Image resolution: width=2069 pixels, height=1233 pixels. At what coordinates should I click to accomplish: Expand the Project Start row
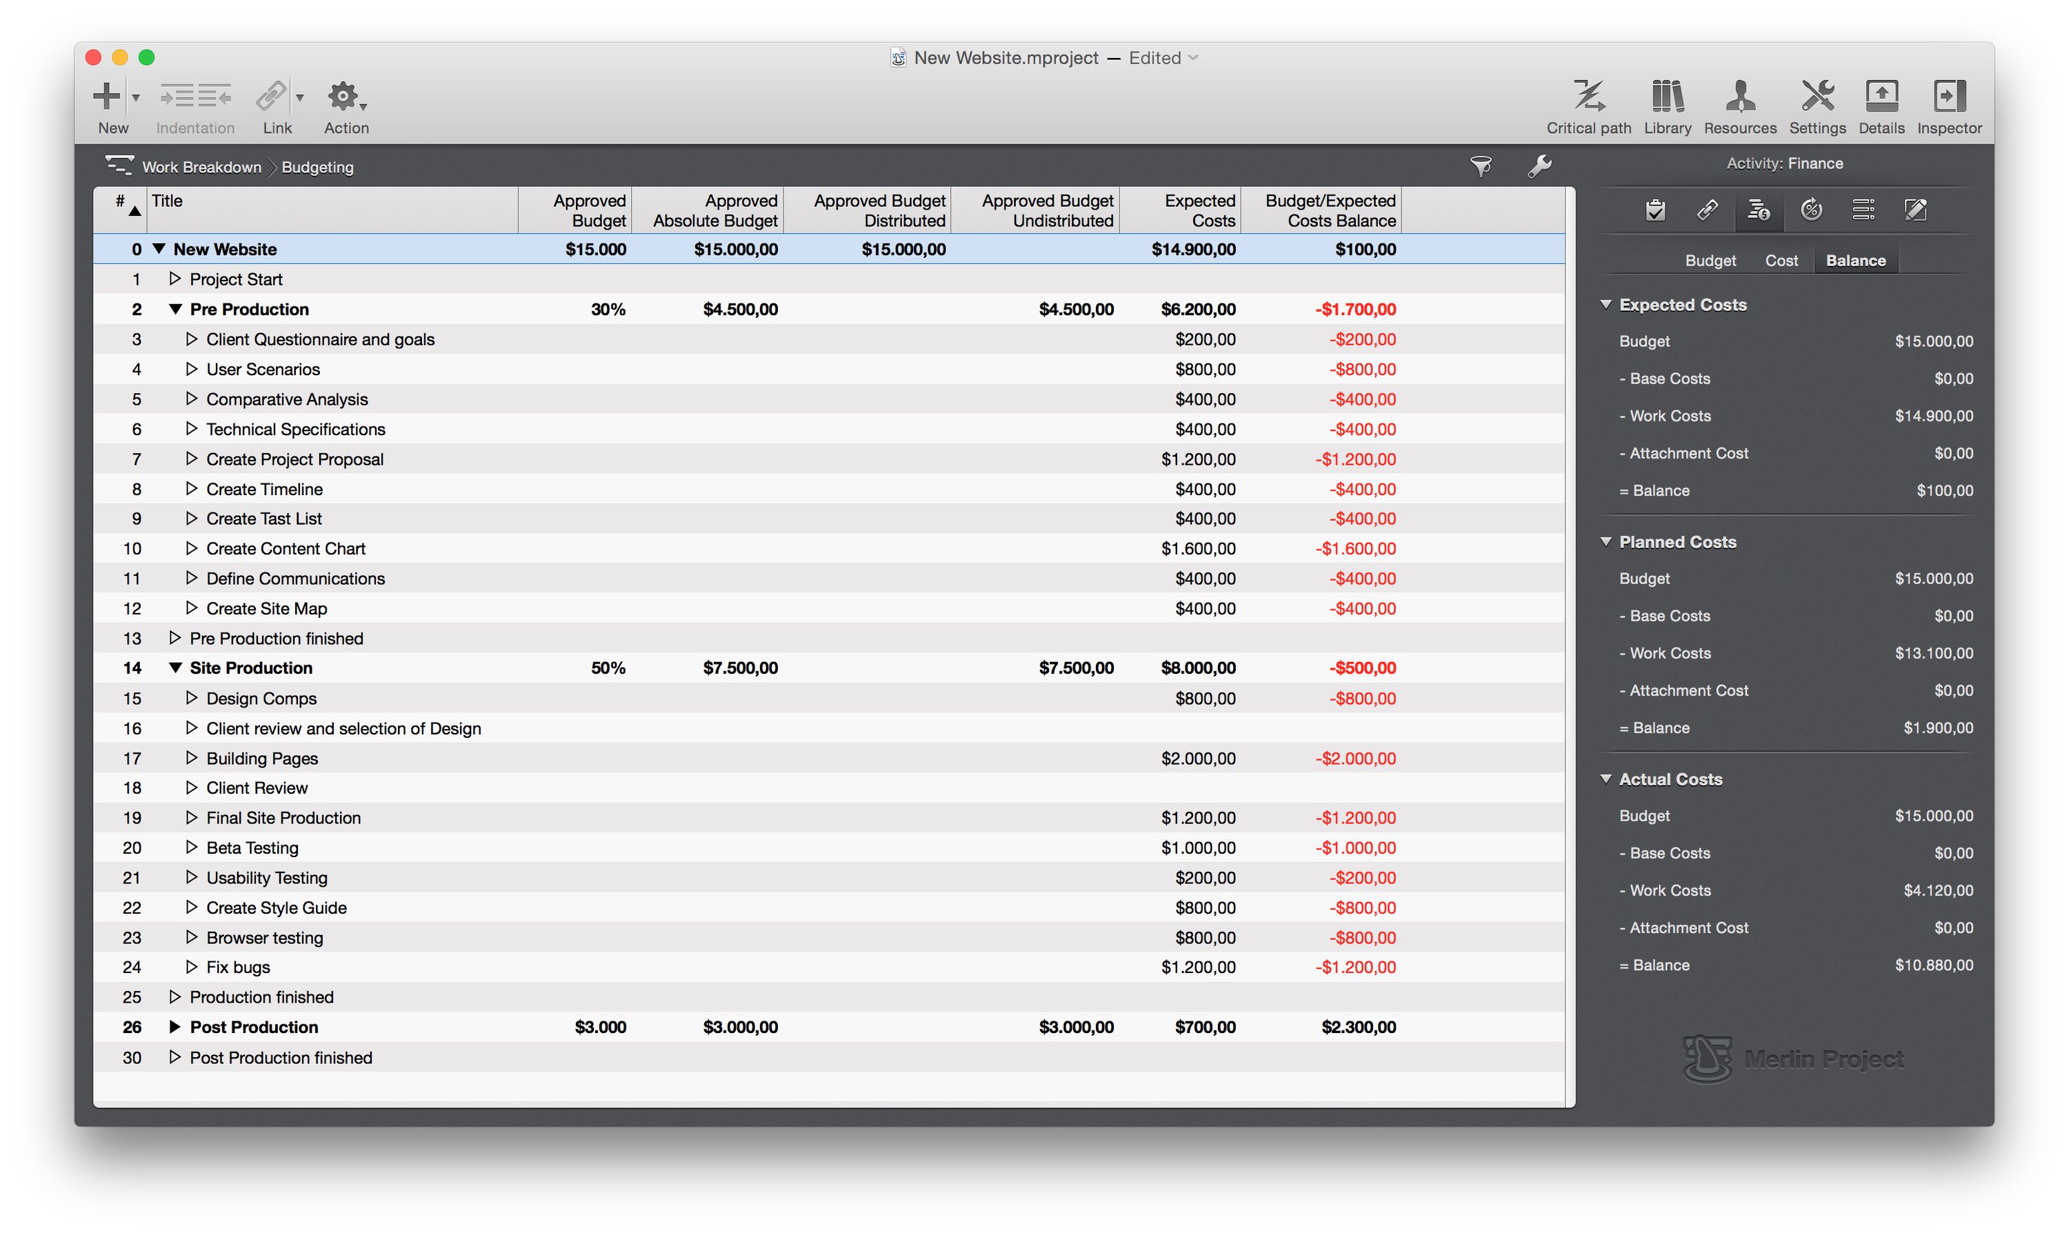(x=175, y=279)
